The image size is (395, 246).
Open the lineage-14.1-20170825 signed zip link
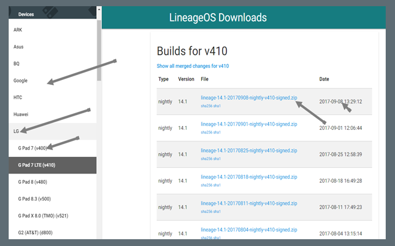pyautogui.click(x=249, y=150)
